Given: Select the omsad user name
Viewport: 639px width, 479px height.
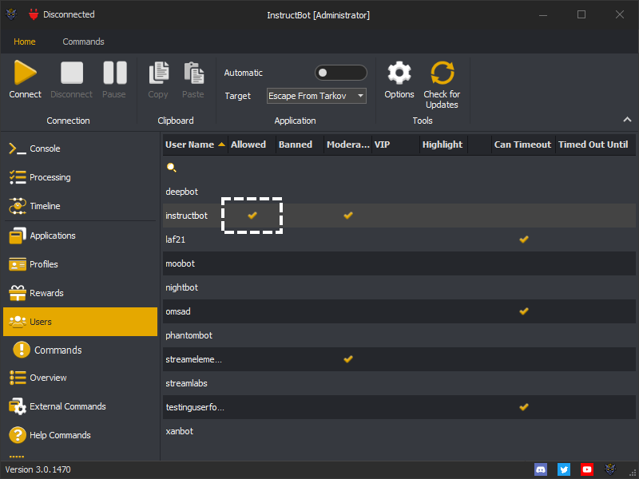Looking at the screenshot, I should point(177,311).
